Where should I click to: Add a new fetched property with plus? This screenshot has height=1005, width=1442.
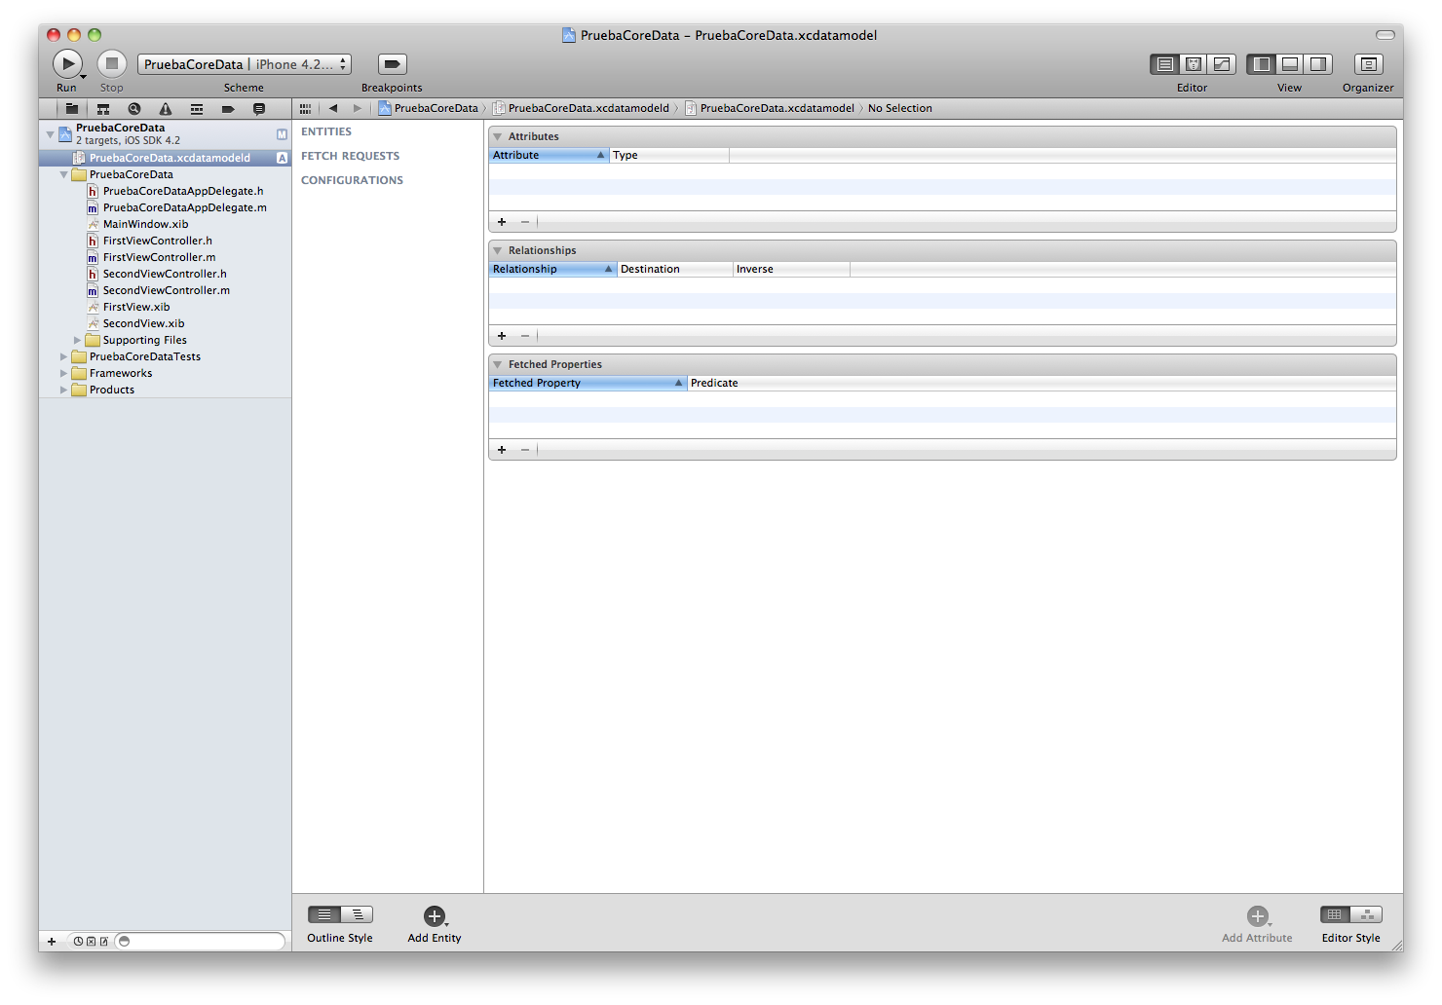502,451
